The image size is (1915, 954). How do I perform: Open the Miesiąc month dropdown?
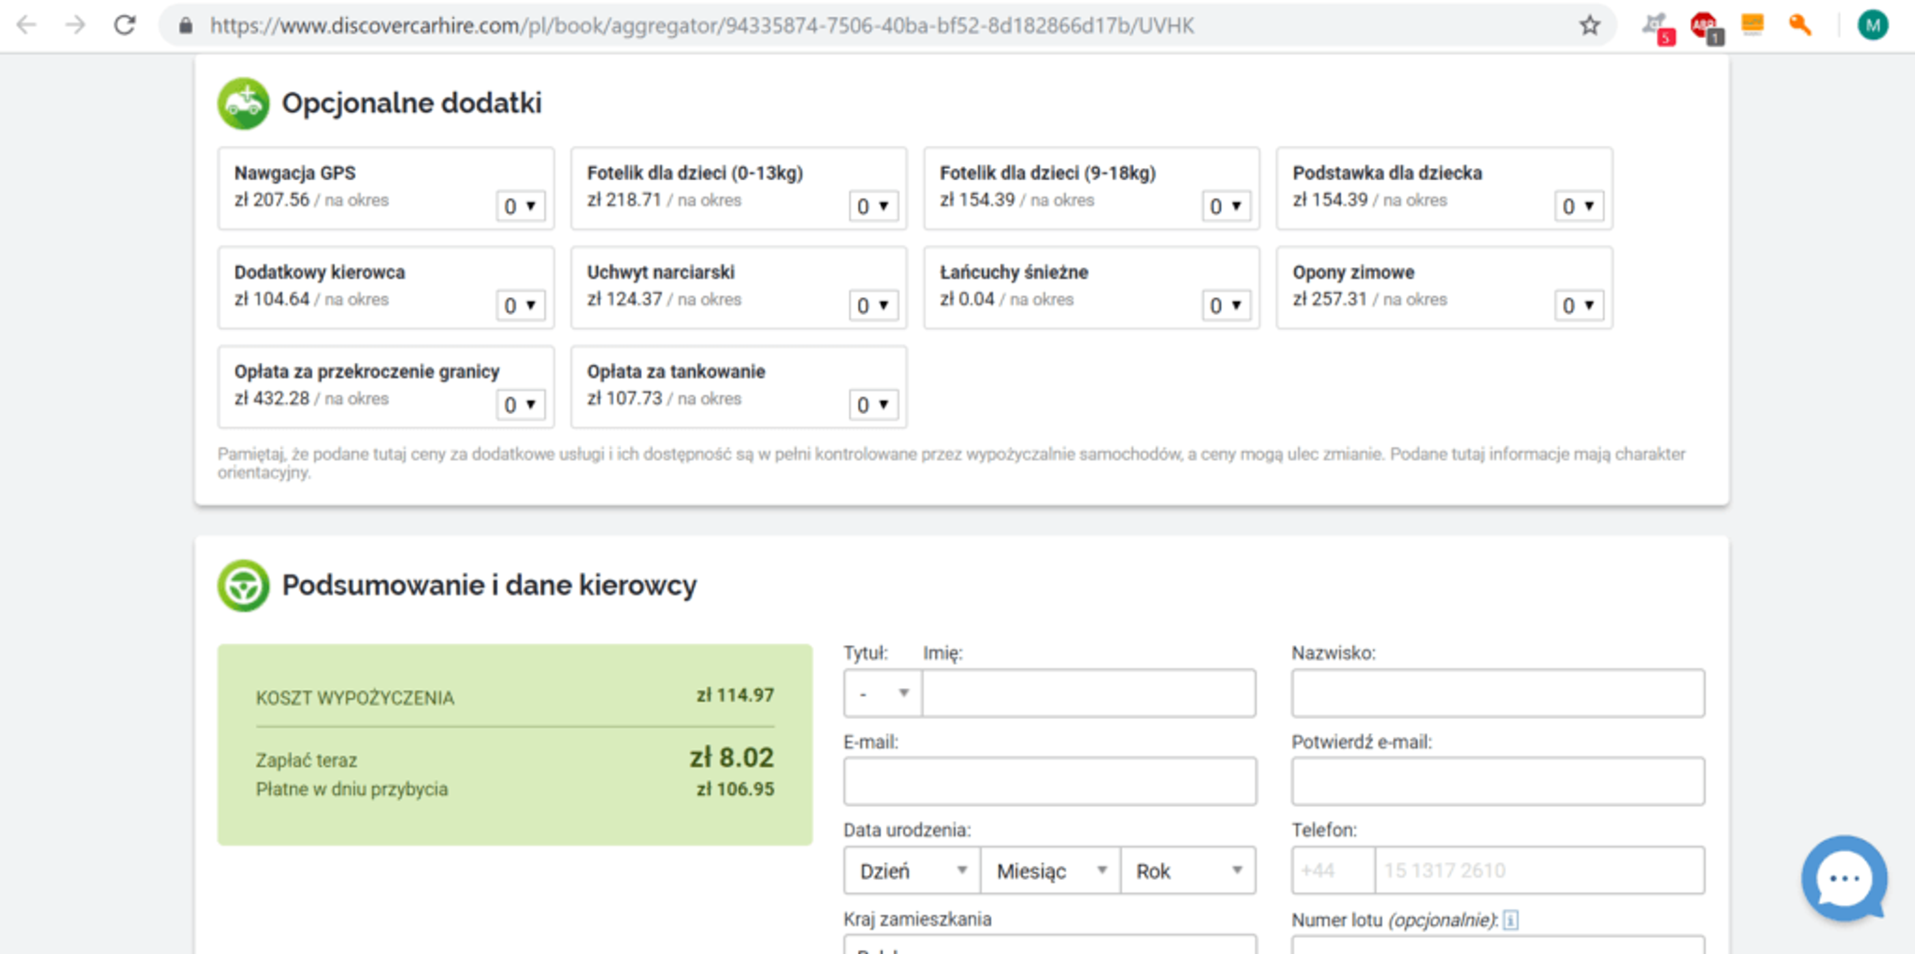click(1050, 870)
